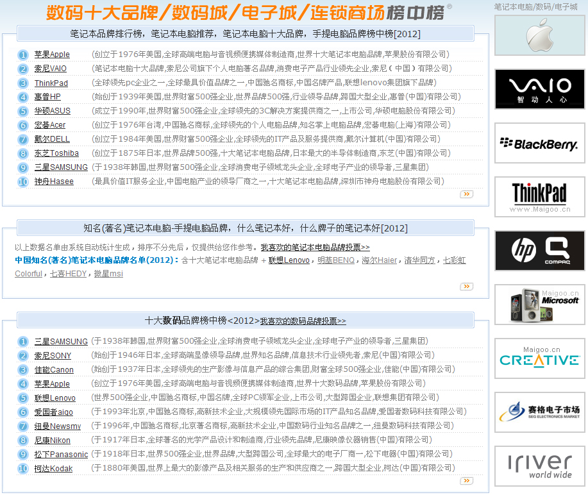Open the Microsoft Zune product thumbnail
Image resolution: width=588 pixels, height=495 pixels.
click(540, 305)
